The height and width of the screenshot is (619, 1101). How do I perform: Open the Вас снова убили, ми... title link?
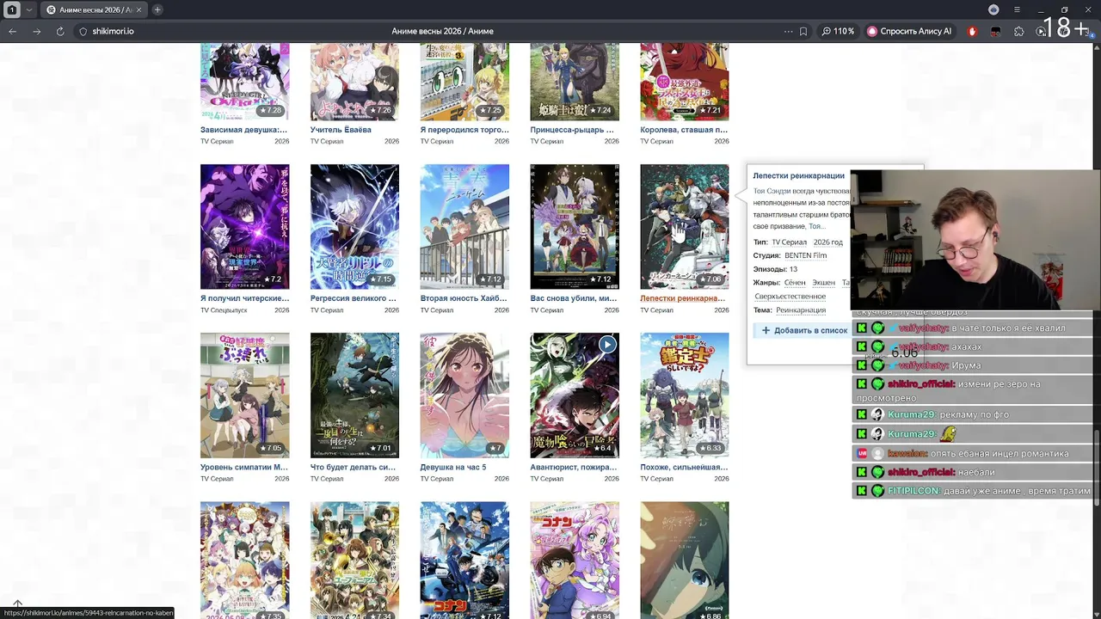574,298
